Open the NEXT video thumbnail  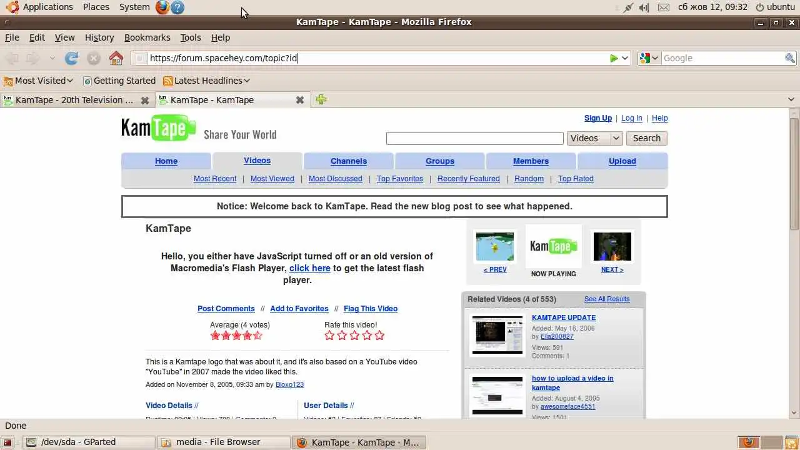(612, 246)
